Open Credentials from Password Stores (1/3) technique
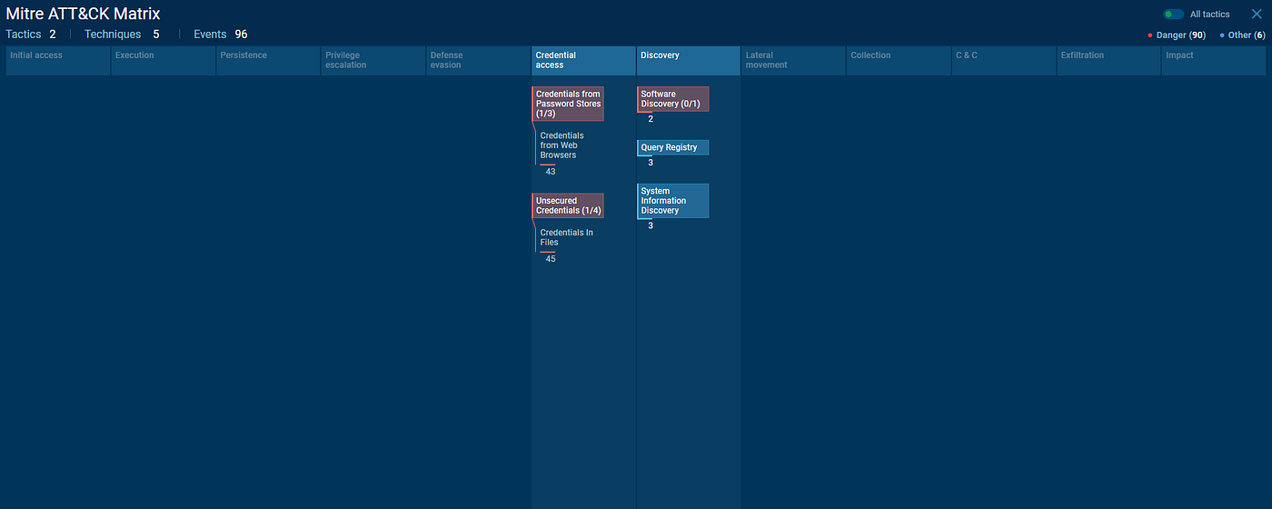Image resolution: width=1272 pixels, height=509 pixels. [568, 104]
